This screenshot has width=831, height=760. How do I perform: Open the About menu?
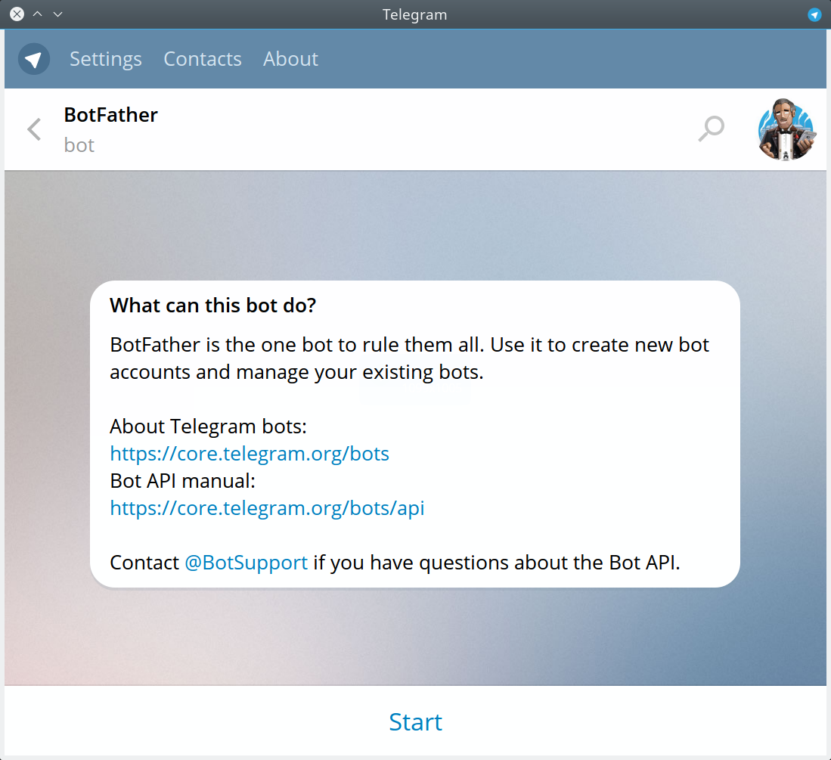click(290, 59)
